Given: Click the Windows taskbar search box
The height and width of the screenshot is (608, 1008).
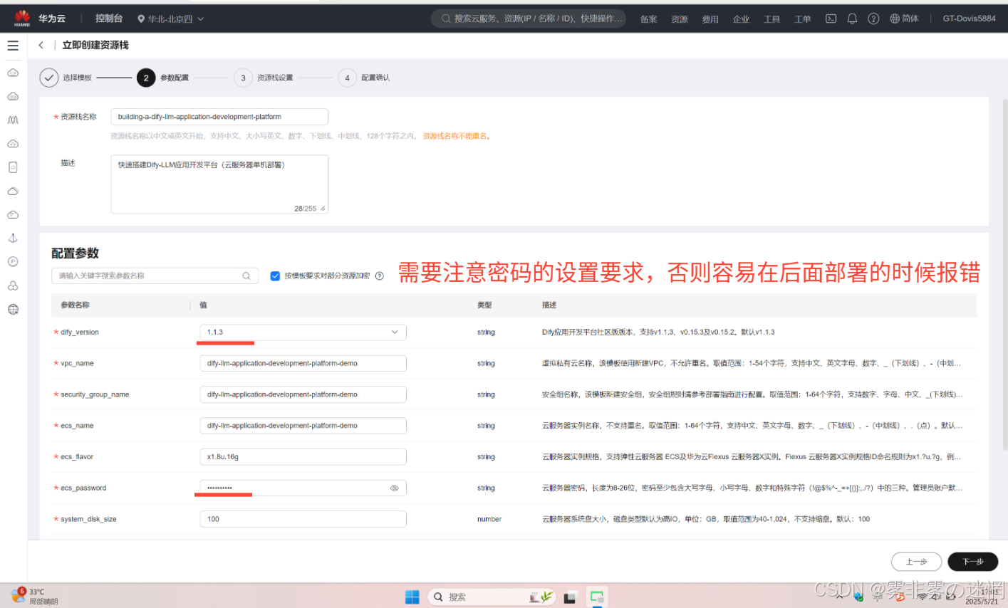Looking at the screenshot, I should point(492,597).
